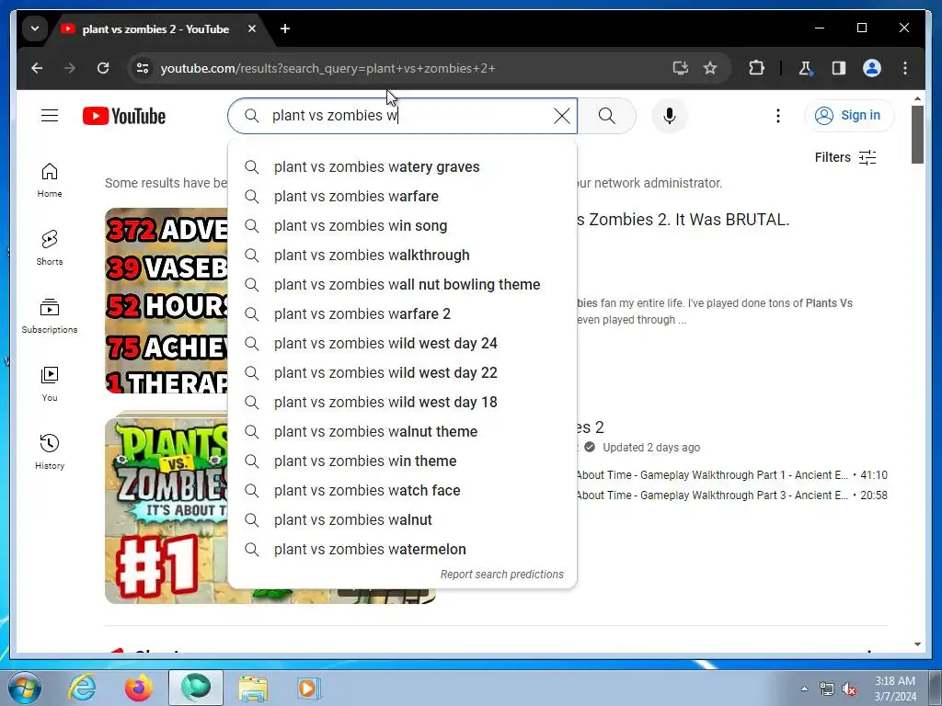Open Walkthrough Part 1 playlist entry 41:10
This screenshot has height=706, width=942.
pyautogui.click(x=731, y=475)
